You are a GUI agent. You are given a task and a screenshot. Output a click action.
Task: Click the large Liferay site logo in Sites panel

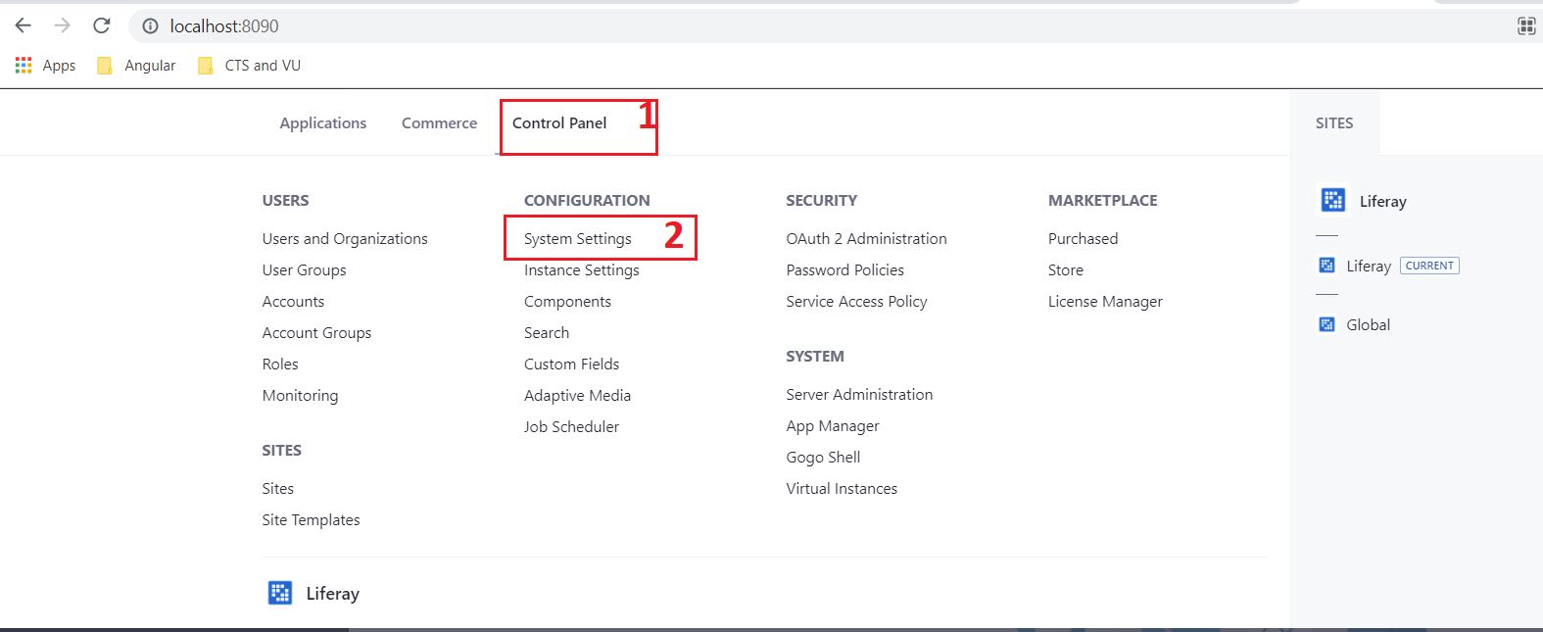1333,200
